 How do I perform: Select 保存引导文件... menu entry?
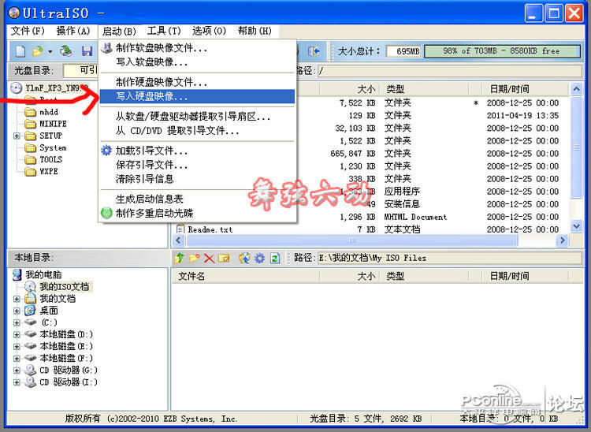pos(197,165)
